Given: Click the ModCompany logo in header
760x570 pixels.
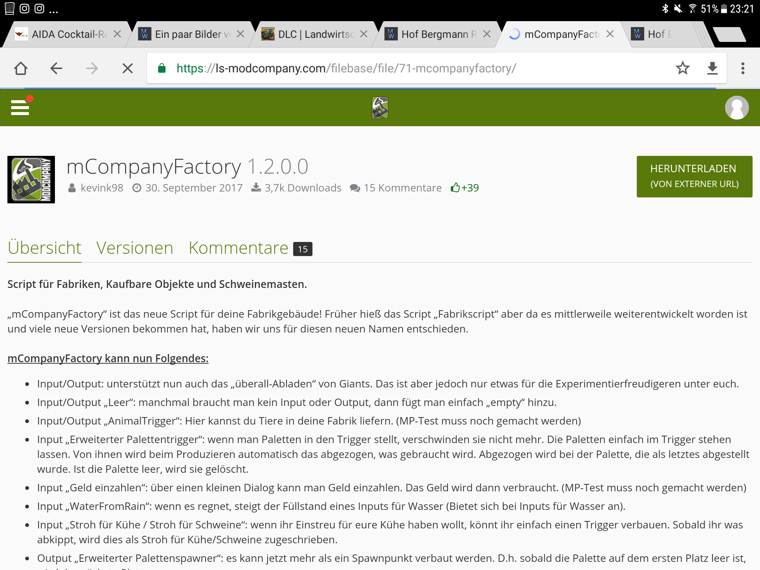Looking at the screenshot, I should click(x=380, y=108).
